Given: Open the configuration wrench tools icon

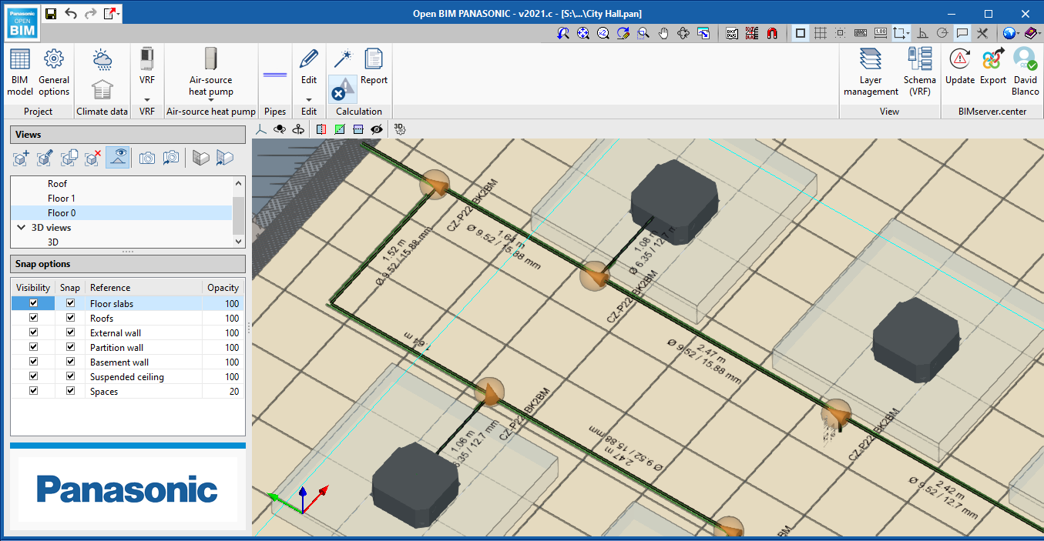Looking at the screenshot, I should (x=982, y=33).
